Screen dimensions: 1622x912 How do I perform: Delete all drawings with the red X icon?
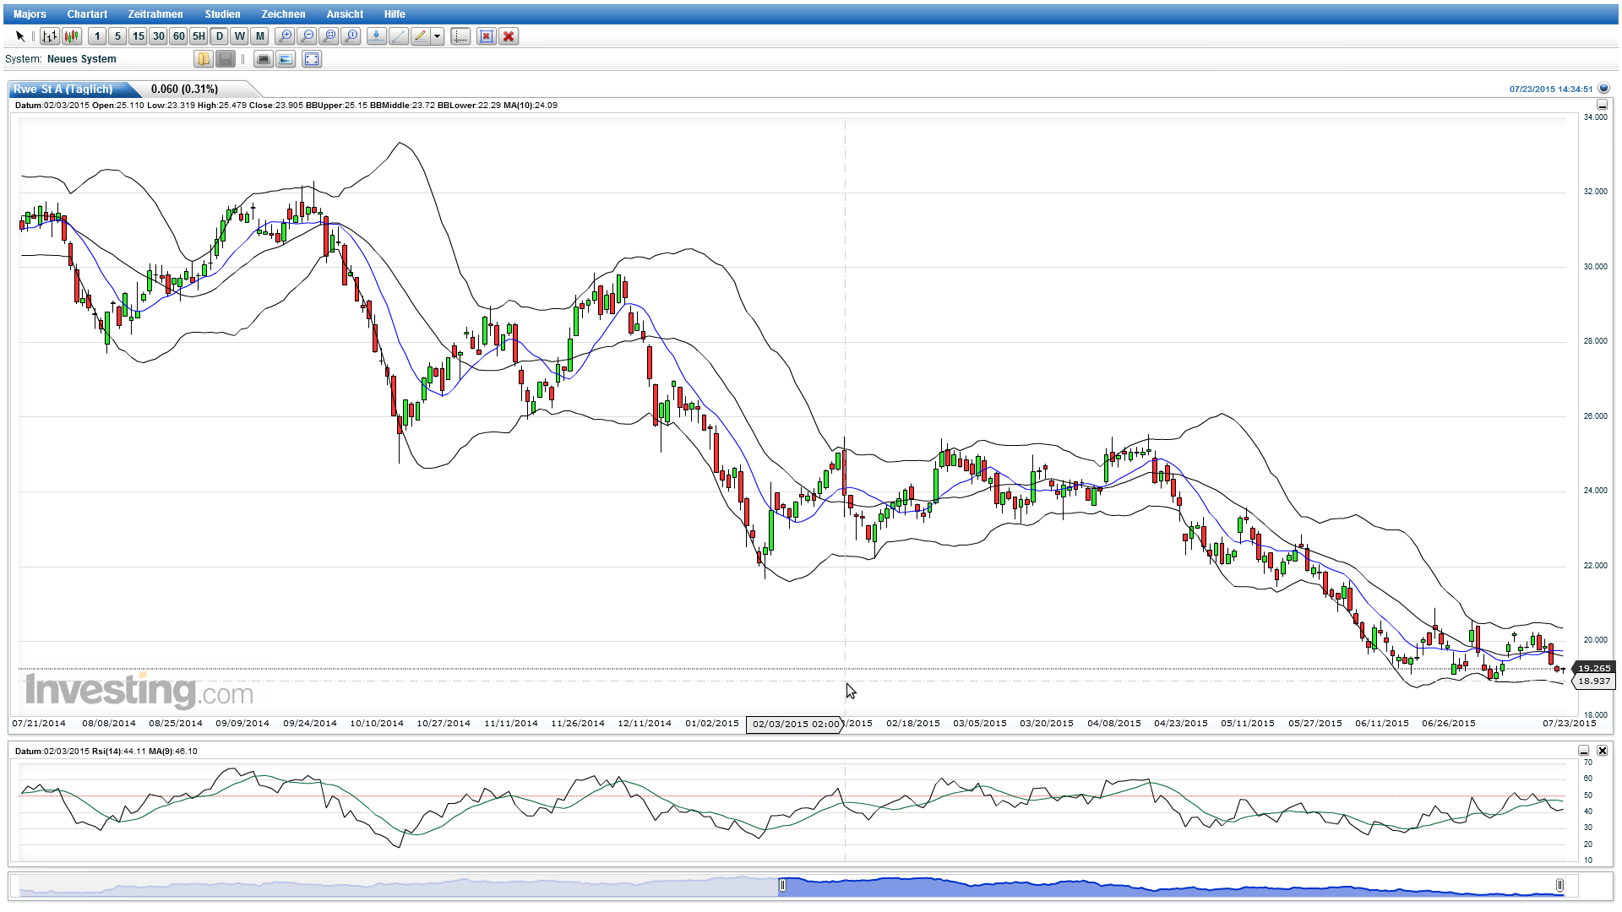pos(509,36)
